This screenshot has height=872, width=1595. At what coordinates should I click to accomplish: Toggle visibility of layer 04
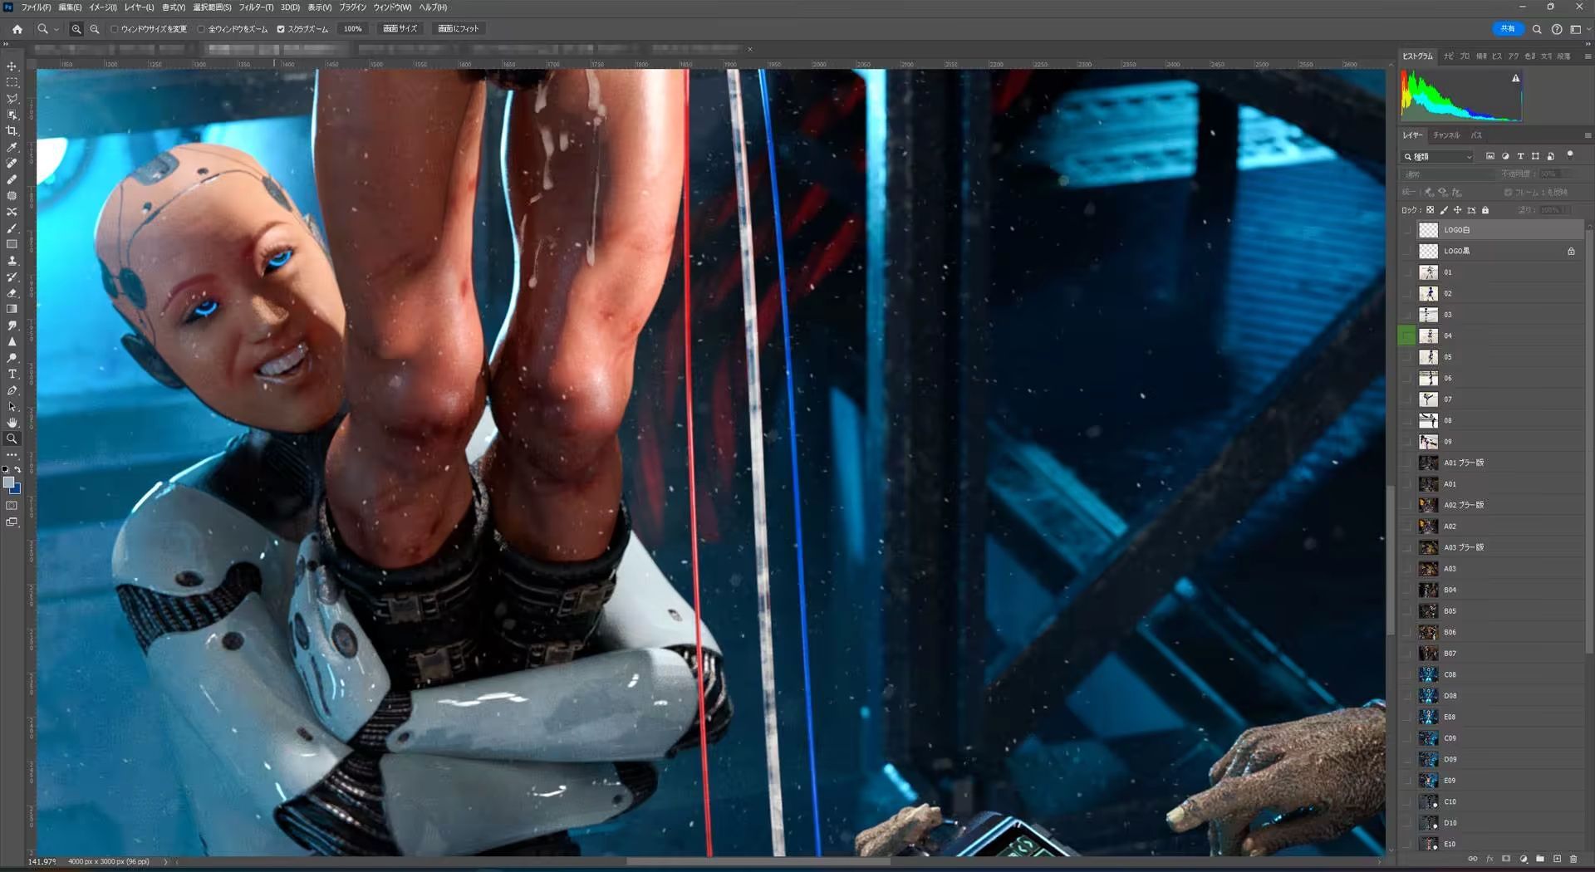point(1406,336)
